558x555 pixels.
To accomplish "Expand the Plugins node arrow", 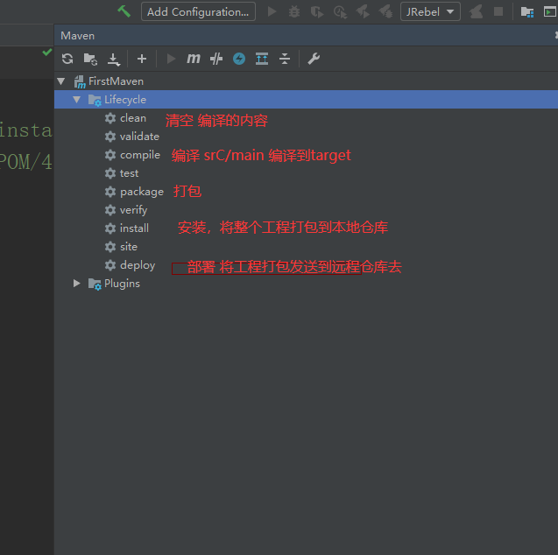I will [76, 284].
